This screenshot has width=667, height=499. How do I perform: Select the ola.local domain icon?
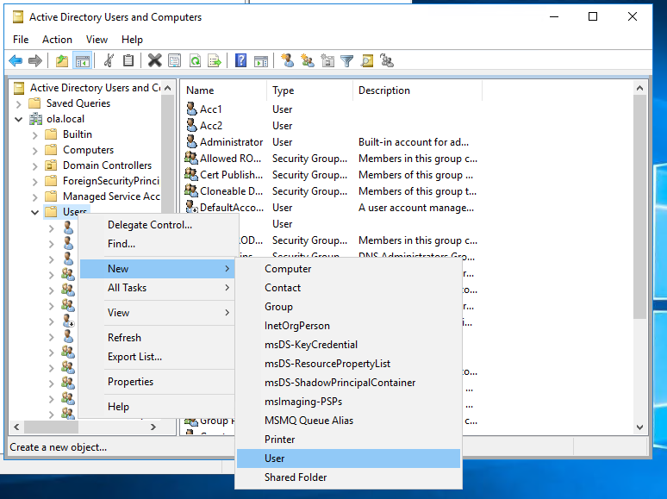35,119
